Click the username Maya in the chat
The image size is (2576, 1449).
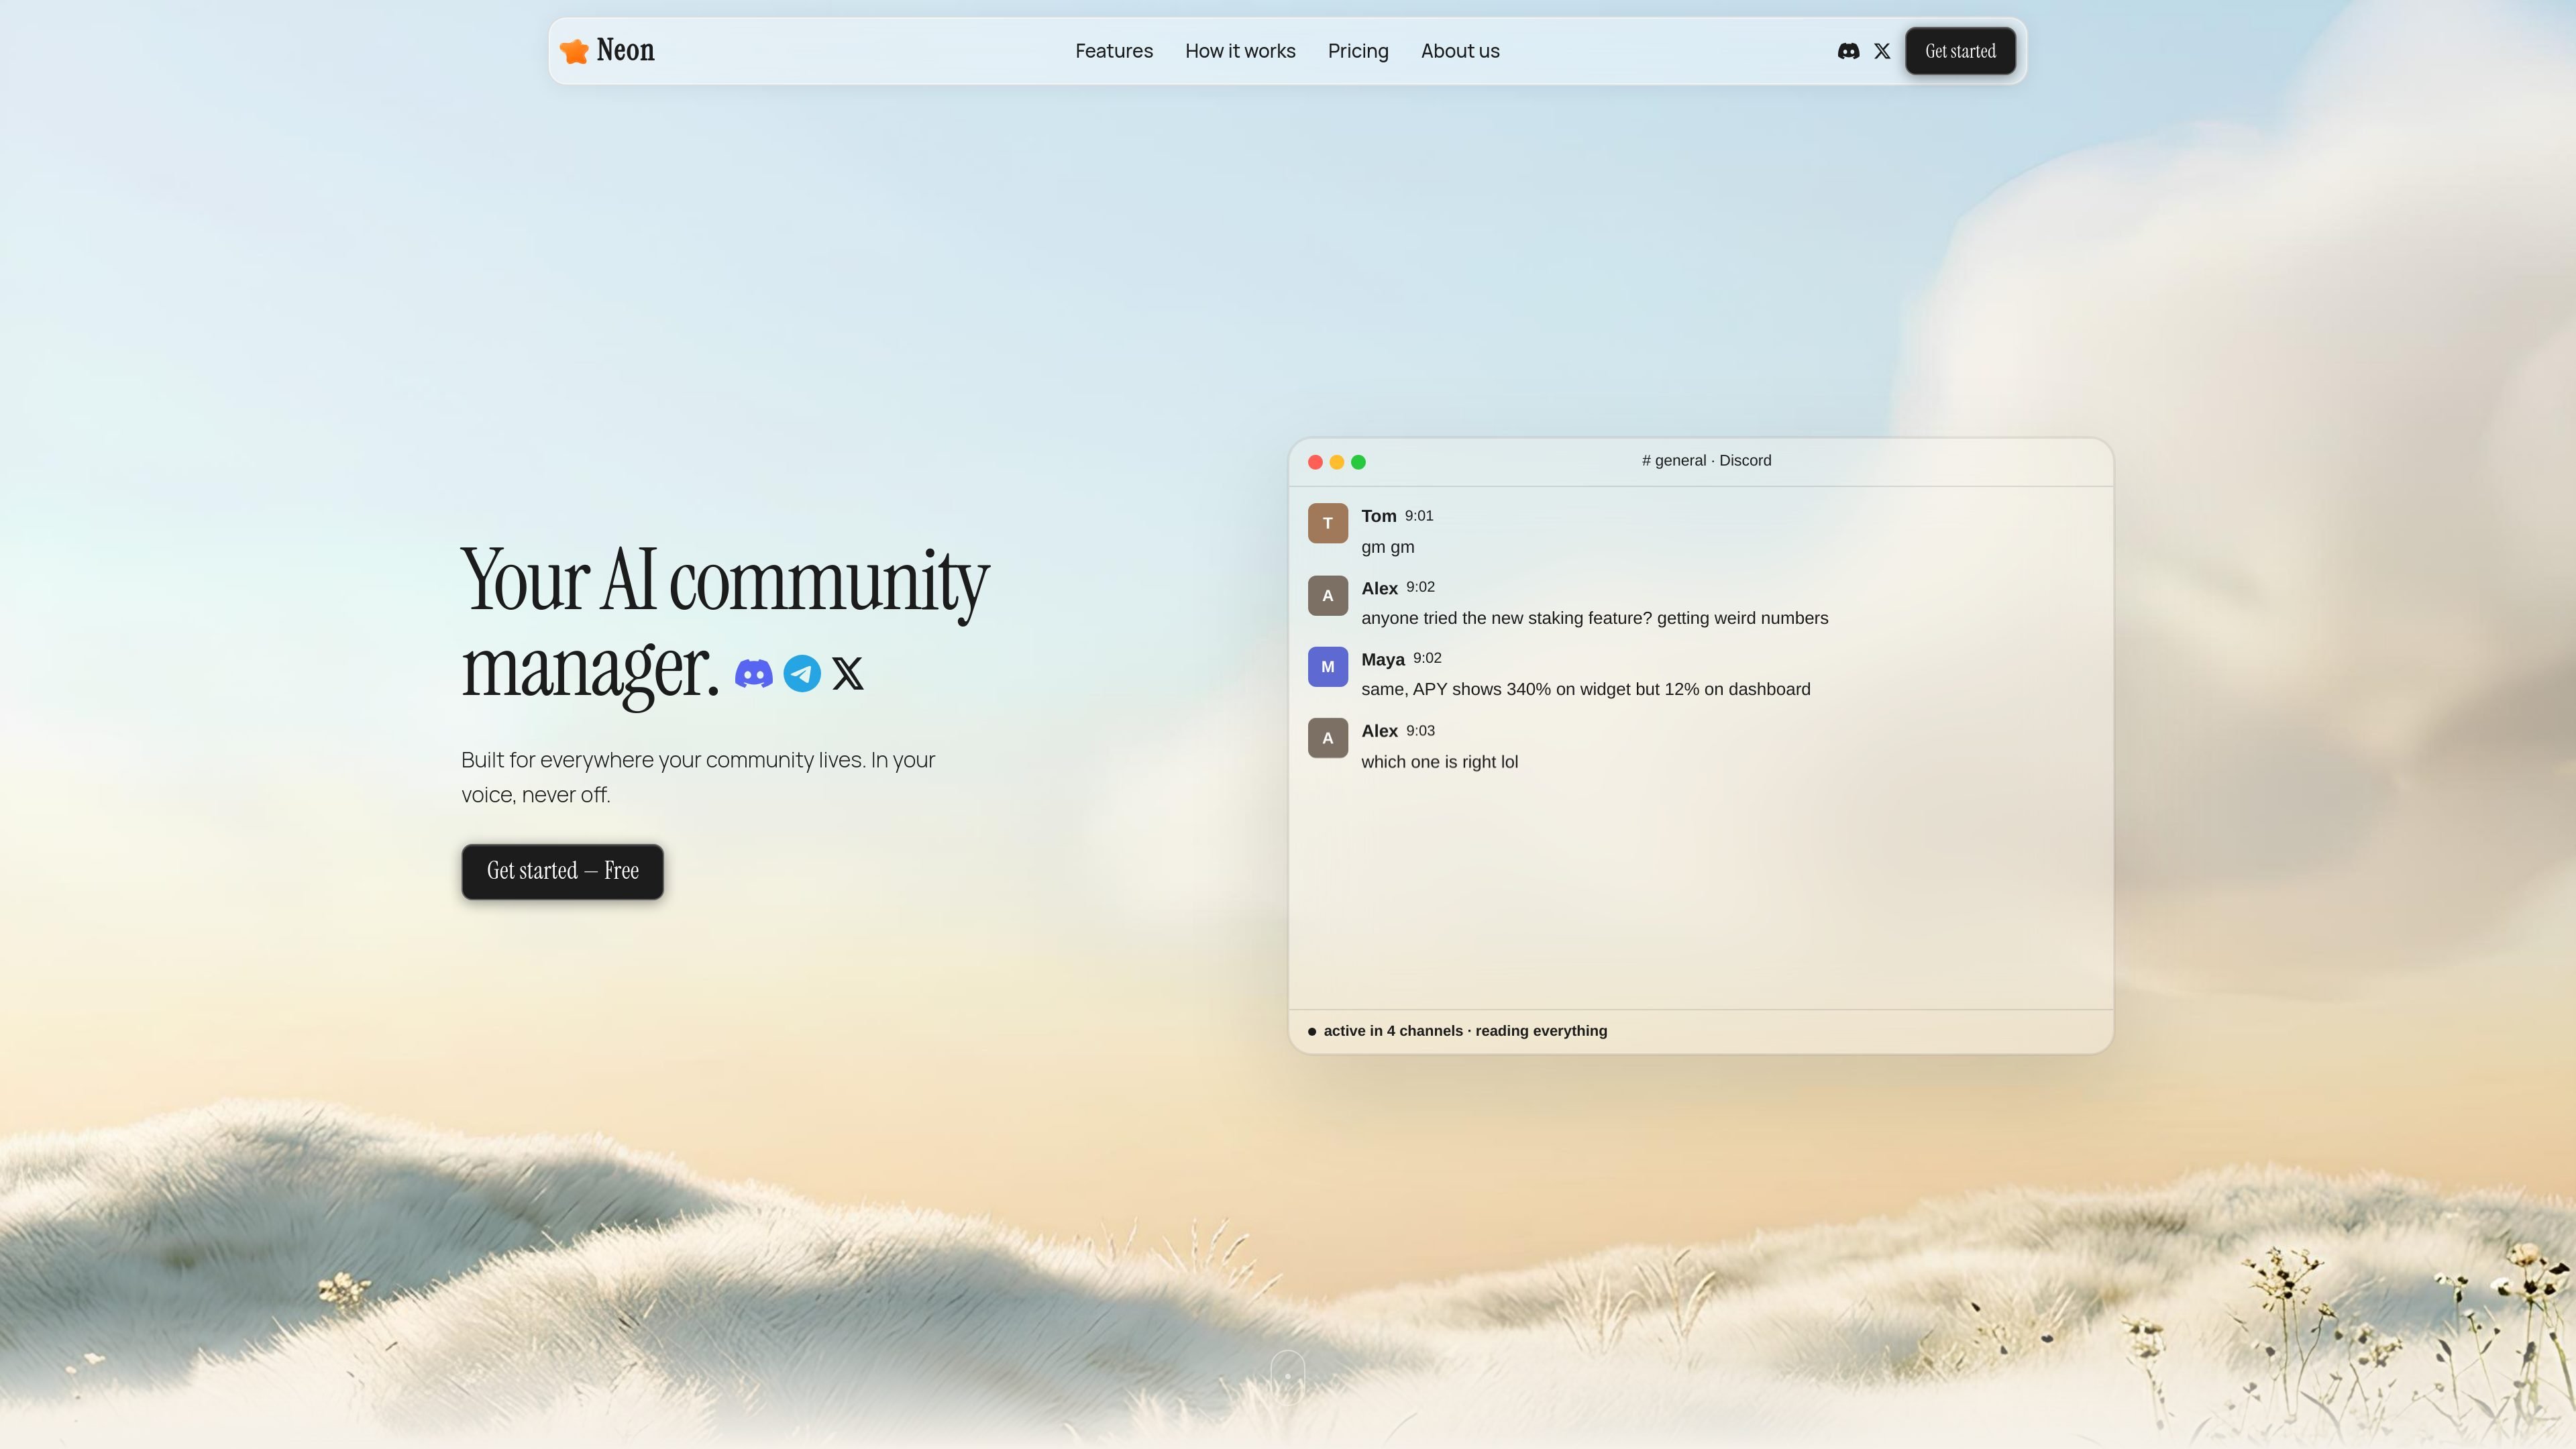(1382, 660)
